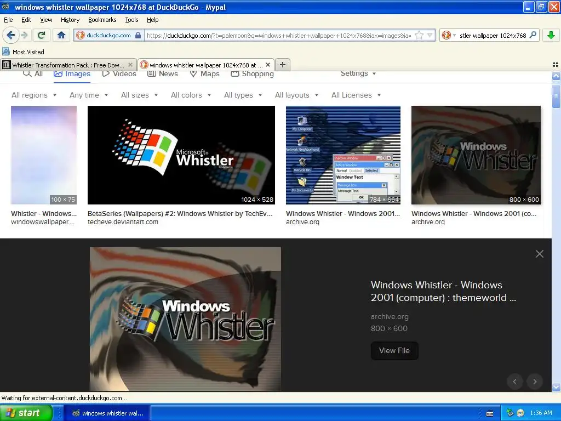Click the keyboard icon in taskbar
The image size is (561, 421).
[490, 413]
